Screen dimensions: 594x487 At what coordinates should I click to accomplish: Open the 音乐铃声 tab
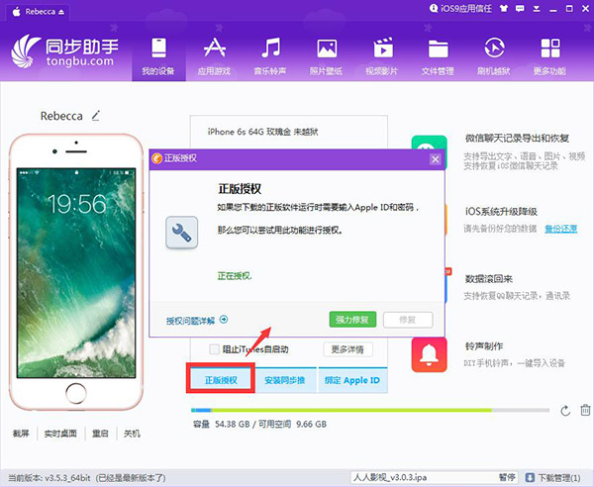[x=270, y=54]
